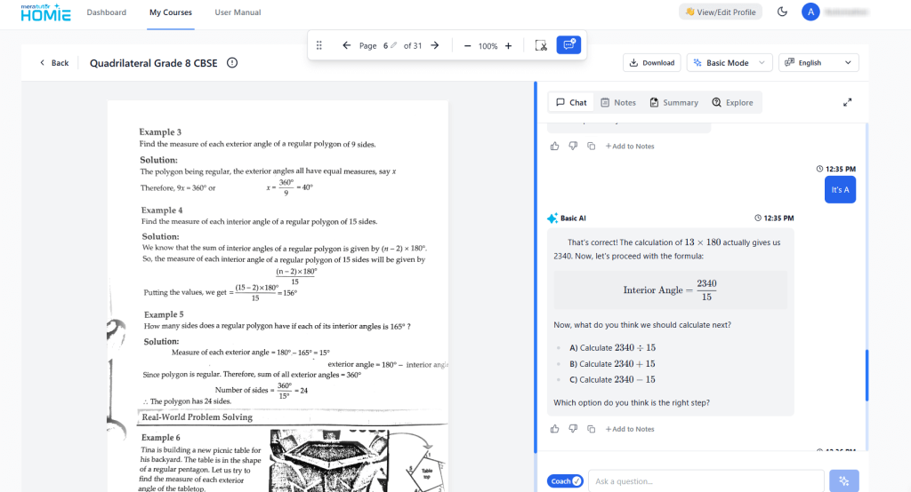Click option C) Calculate 2340 − 15
Viewport: 911px width, 492px height.
(612, 379)
